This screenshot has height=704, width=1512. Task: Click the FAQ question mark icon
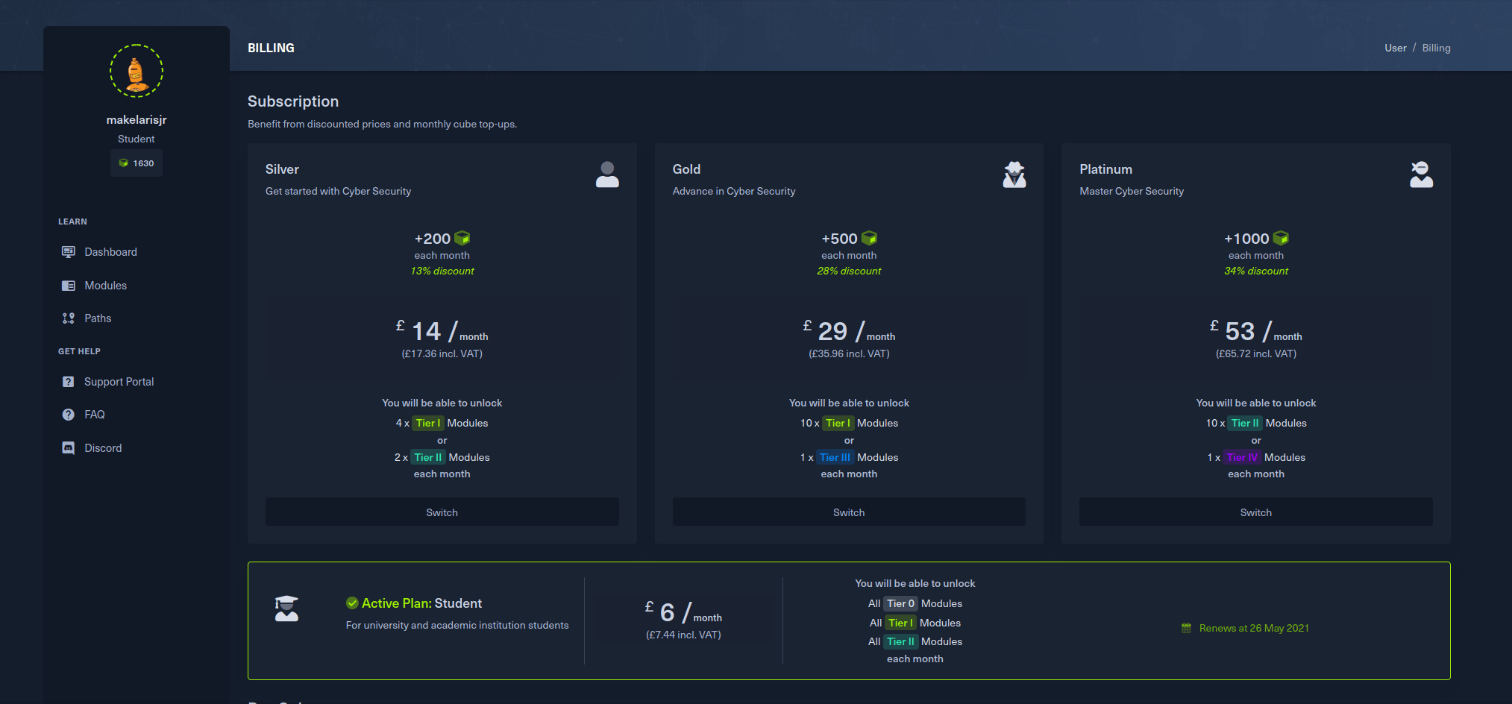tap(69, 415)
